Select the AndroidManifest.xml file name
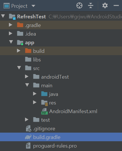 [73, 111]
